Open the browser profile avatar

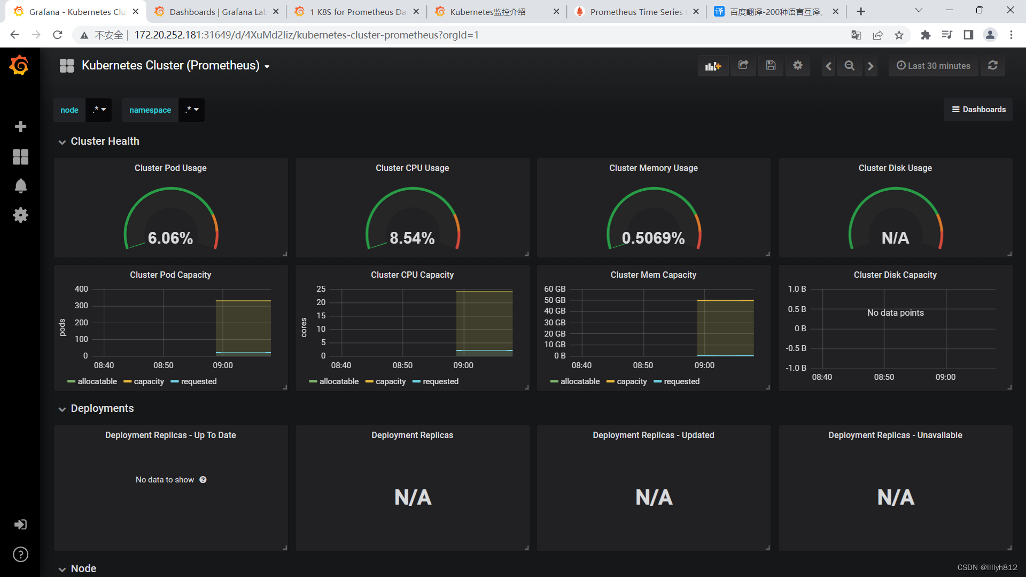coord(990,35)
